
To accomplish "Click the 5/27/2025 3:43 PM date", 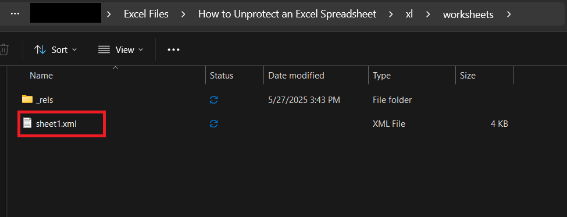I will (304, 100).
